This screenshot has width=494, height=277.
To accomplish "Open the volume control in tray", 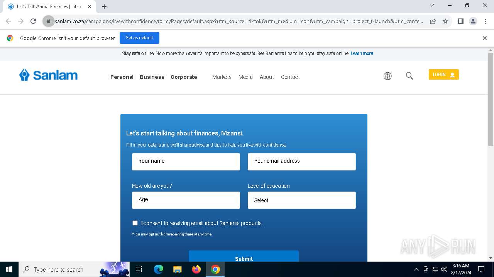I will [x=444, y=269].
